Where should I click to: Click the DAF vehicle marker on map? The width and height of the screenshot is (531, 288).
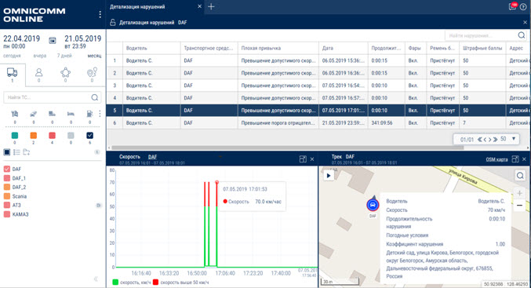click(373, 204)
